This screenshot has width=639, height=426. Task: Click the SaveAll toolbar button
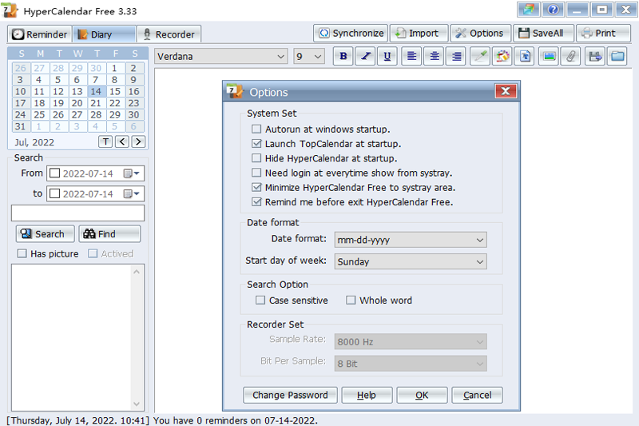543,33
